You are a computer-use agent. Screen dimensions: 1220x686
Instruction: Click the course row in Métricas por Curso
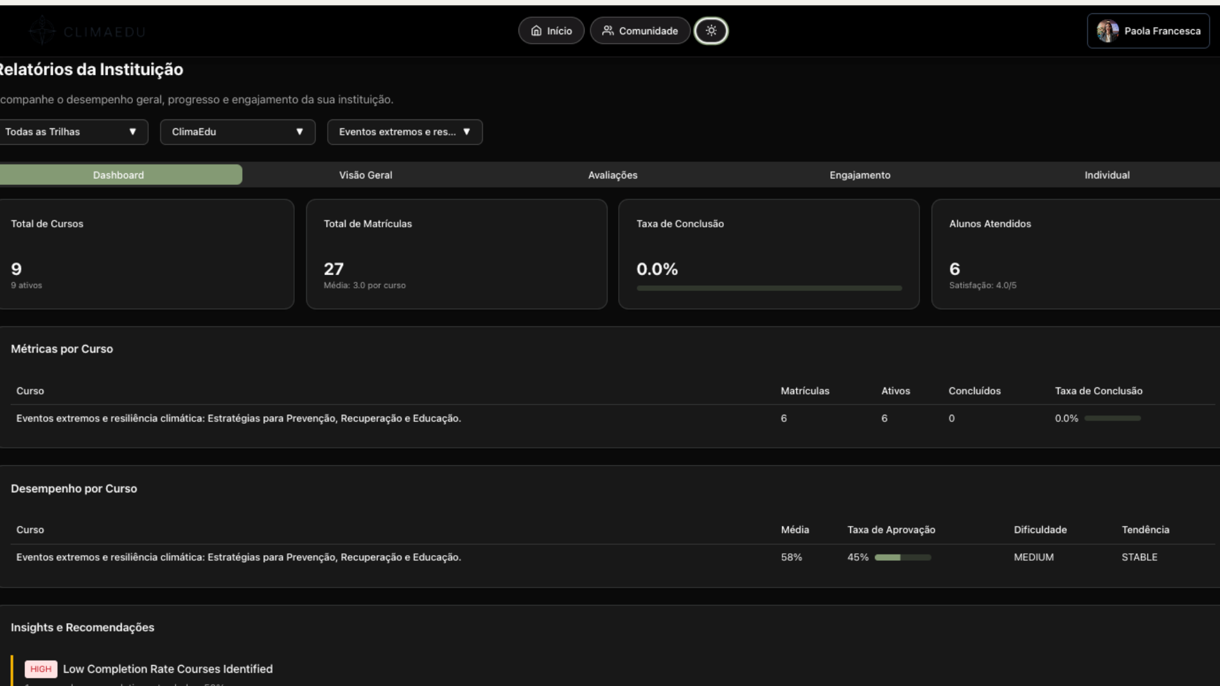(x=613, y=419)
